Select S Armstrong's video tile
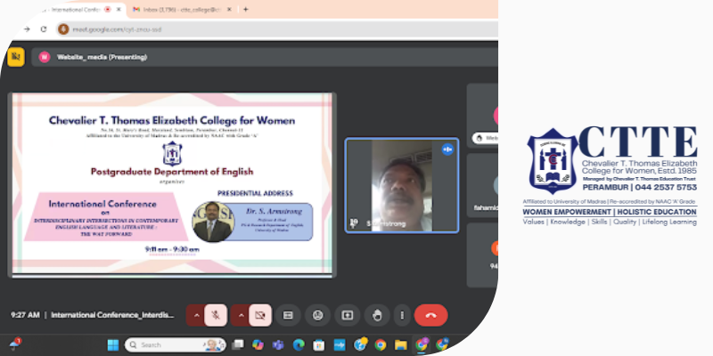713x356 pixels. 402,185
